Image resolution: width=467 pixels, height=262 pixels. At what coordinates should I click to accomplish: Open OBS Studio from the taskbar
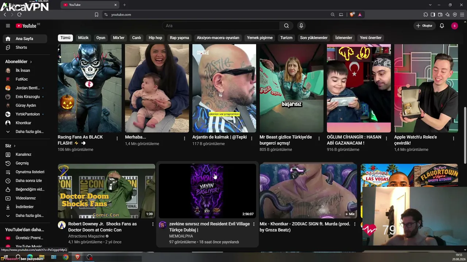tap(90, 257)
